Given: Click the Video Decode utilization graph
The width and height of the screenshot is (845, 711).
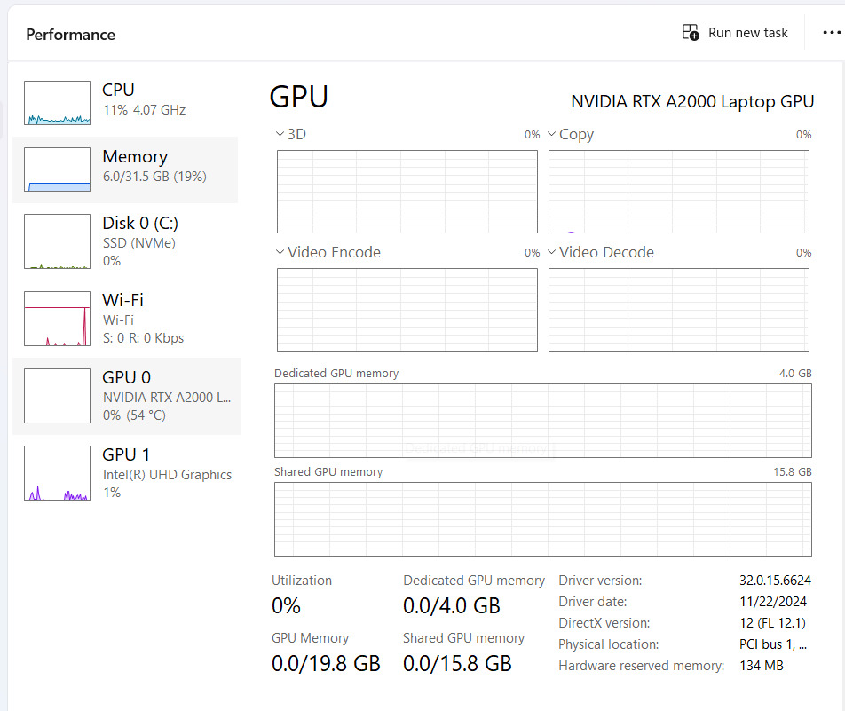Looking at the screenshot, I should pyautogui.click(x=678, y=310).
